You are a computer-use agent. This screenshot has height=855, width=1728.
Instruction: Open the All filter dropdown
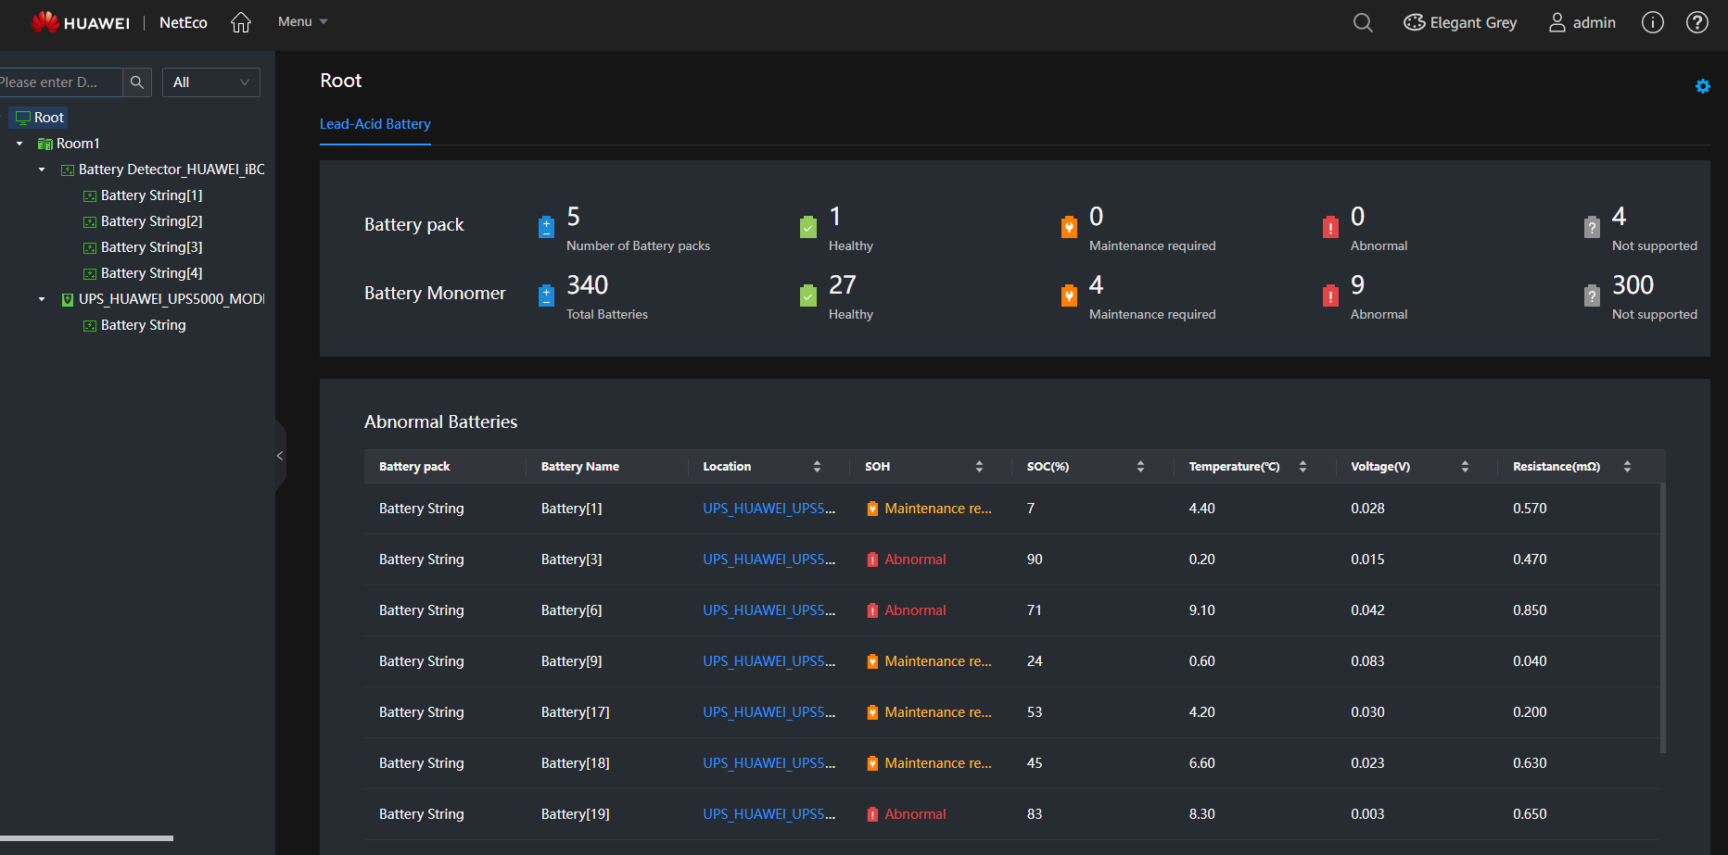pyautogui.click(x=211, y=82)
